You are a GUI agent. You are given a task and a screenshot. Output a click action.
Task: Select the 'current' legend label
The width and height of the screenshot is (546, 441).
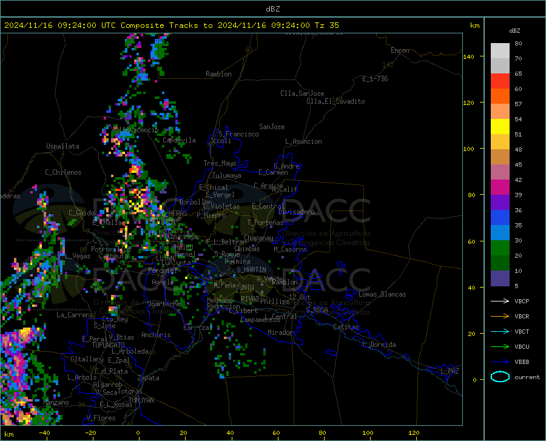tap(527, 377)
